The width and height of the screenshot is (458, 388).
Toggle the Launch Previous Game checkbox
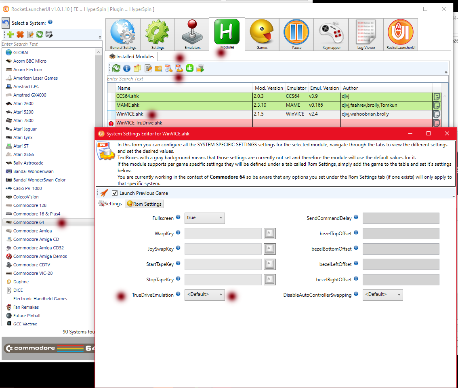click(115, 193)
